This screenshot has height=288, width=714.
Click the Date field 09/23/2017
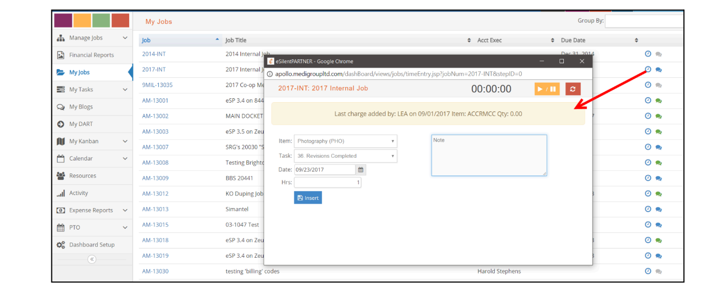[325, 169]
